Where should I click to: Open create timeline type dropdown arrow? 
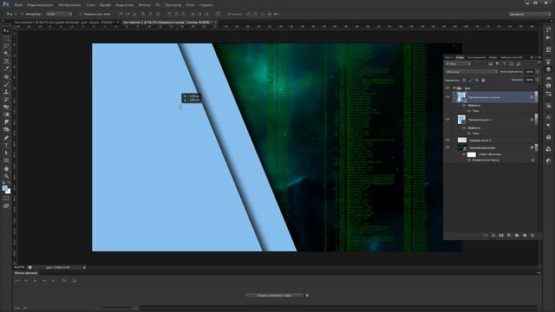click(x=307, y=296)
